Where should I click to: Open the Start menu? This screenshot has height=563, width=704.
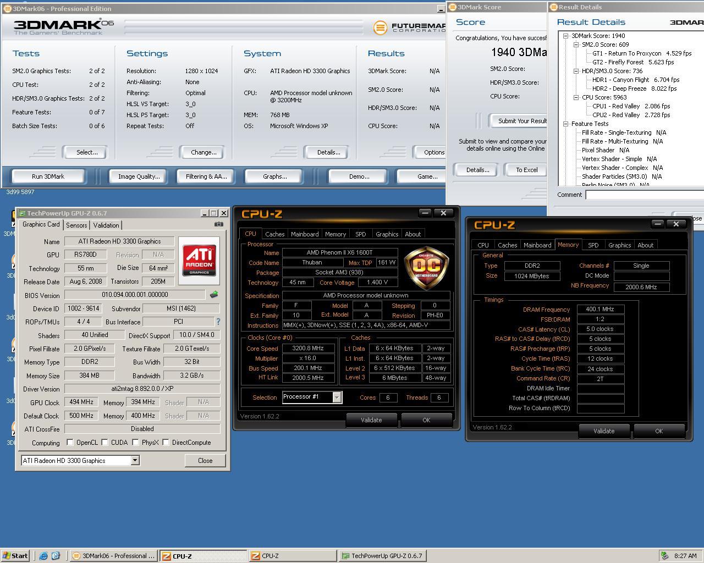click(15, 556)
